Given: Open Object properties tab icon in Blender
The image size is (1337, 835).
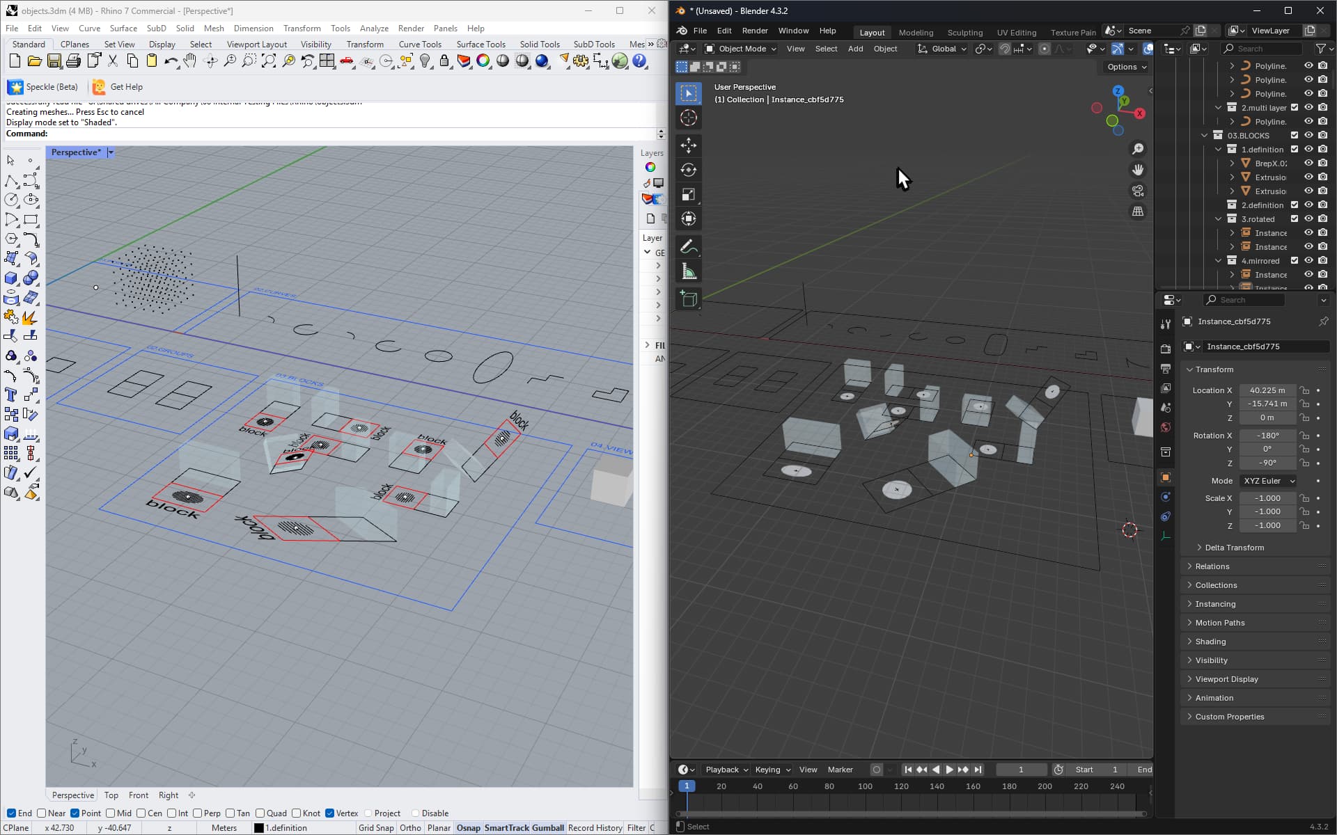Looking at the screenshot, I should tap(1166, 477).
